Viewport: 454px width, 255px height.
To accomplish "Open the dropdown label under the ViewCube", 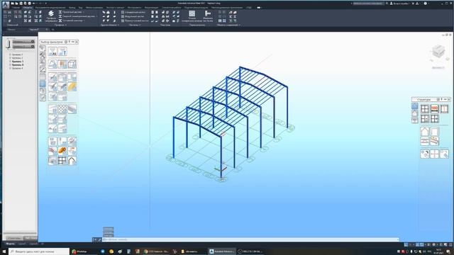I will 438,68.
